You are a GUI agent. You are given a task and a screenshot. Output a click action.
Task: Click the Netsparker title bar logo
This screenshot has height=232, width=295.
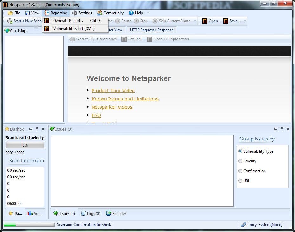point(5,4)
